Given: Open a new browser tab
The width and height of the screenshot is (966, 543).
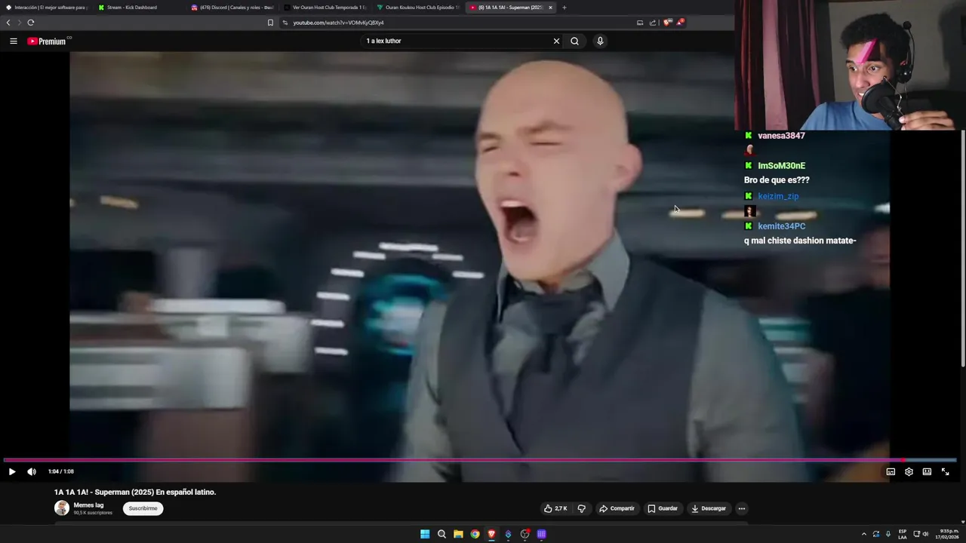Looking at the screenshot, I should coord(564,8).
